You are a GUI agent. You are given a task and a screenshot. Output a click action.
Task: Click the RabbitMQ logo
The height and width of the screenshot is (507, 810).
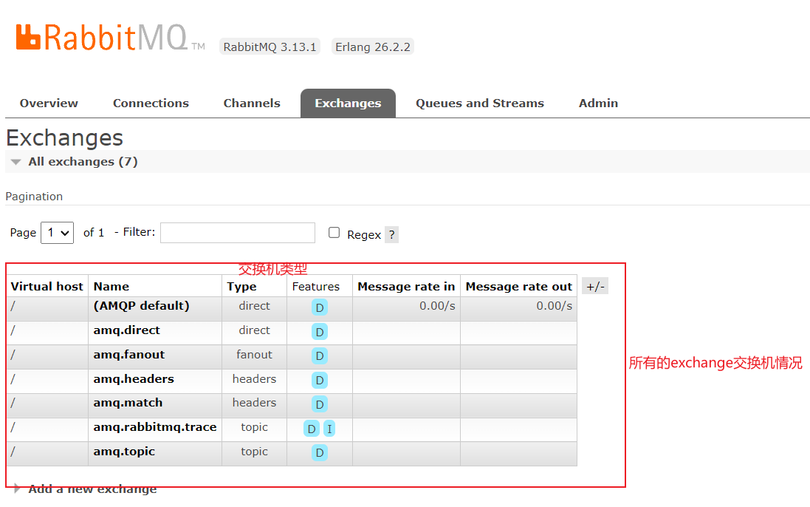click(110, 37)
